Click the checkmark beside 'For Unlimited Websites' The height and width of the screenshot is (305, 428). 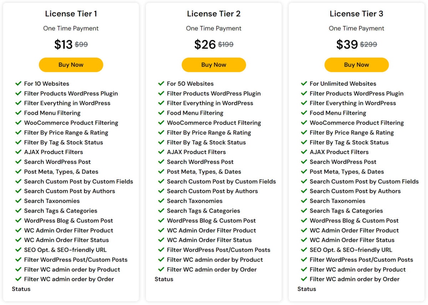[304, 83]
